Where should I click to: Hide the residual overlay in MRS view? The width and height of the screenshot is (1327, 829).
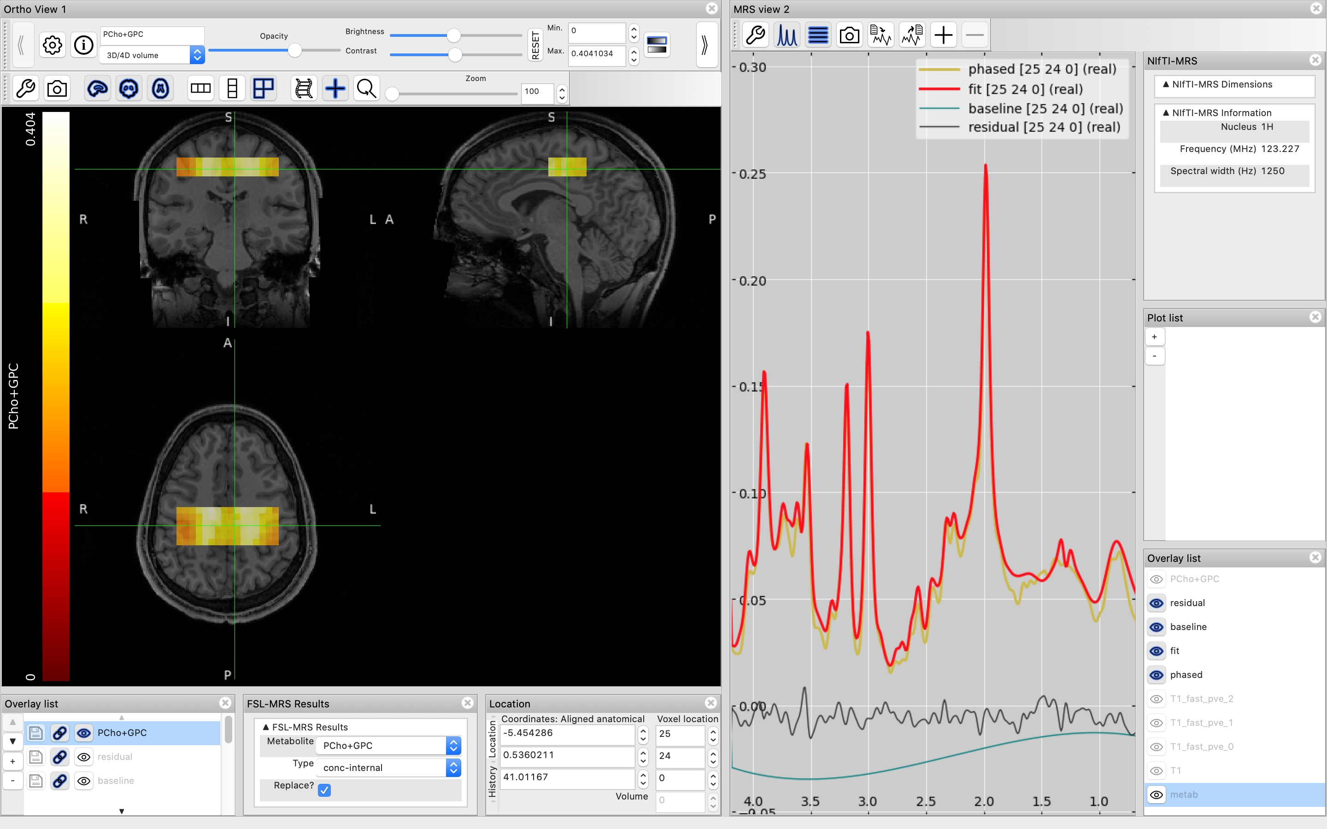click(1157, 603)
